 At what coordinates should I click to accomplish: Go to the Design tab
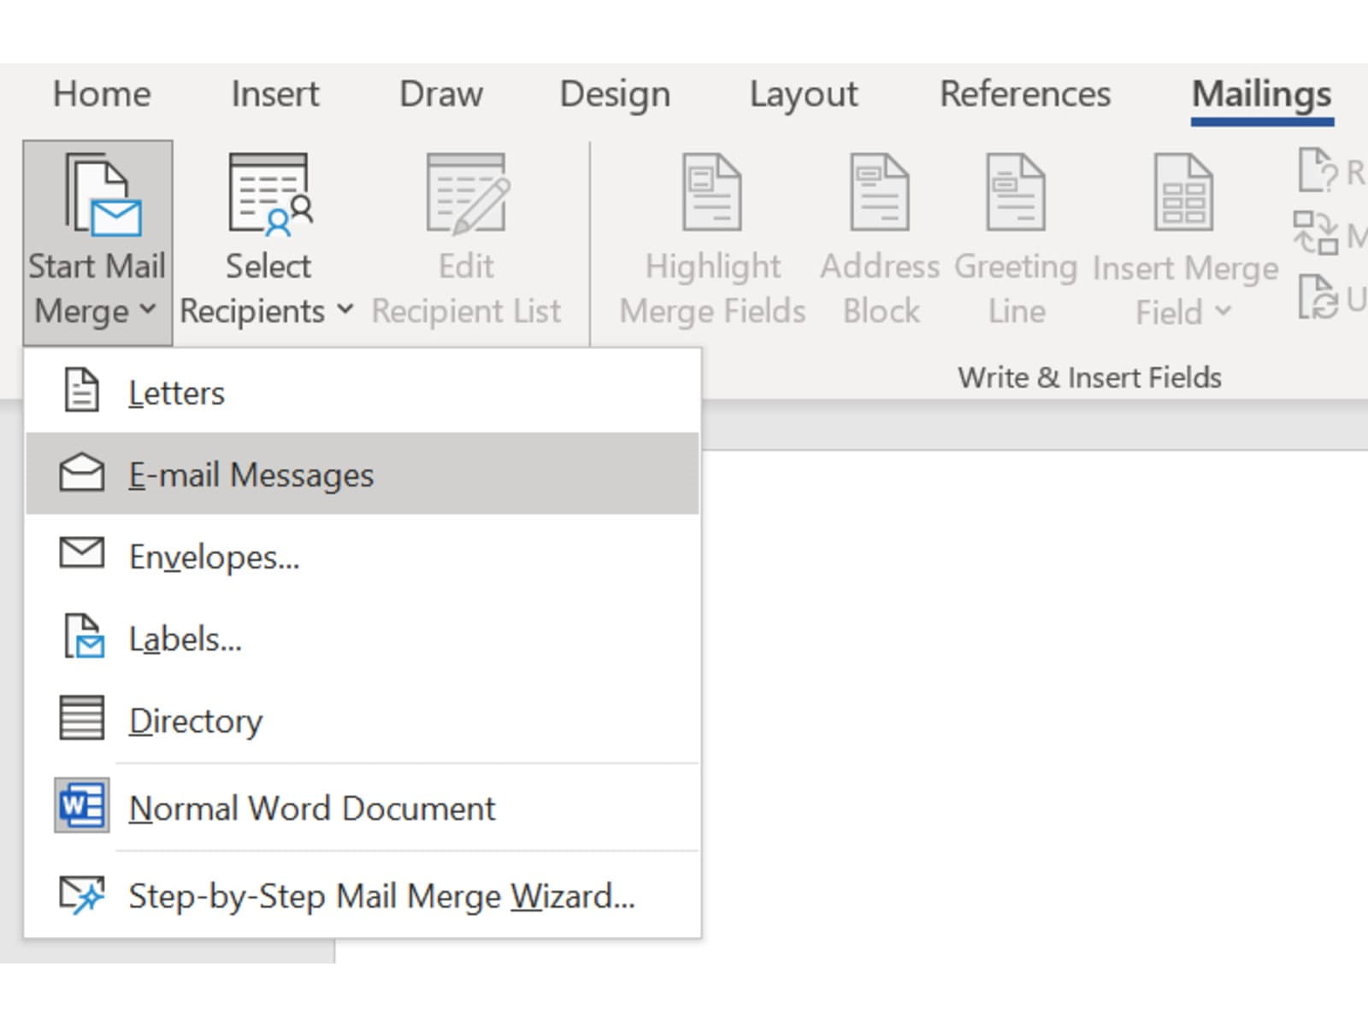(x=615, y=94)
